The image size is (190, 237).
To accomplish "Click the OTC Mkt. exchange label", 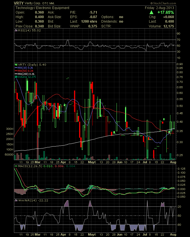I will [x=48, y=3].
